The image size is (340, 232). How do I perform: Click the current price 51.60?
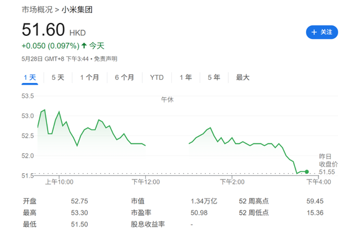43,30
